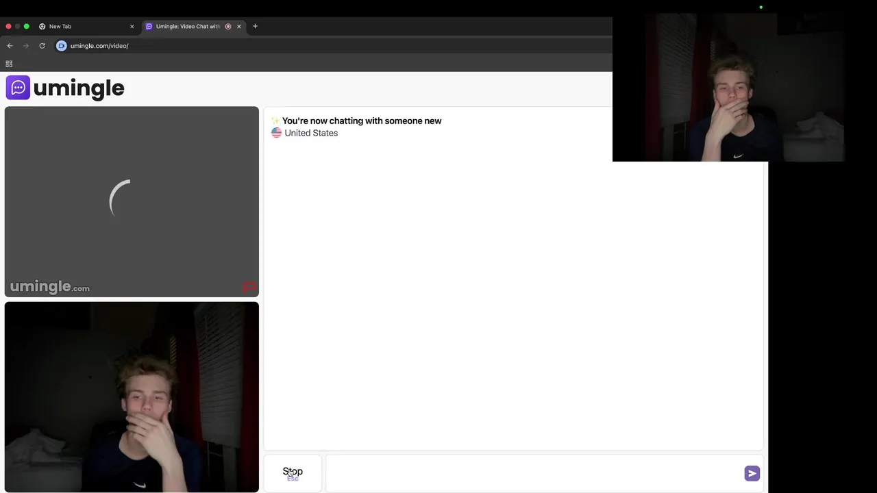This screenshot has height=493, width=877.
Task: Click the recording indicator on Umingle tab
Action: 228,26
